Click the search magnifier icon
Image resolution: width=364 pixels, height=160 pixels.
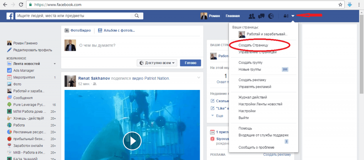(x=137, y=16)
